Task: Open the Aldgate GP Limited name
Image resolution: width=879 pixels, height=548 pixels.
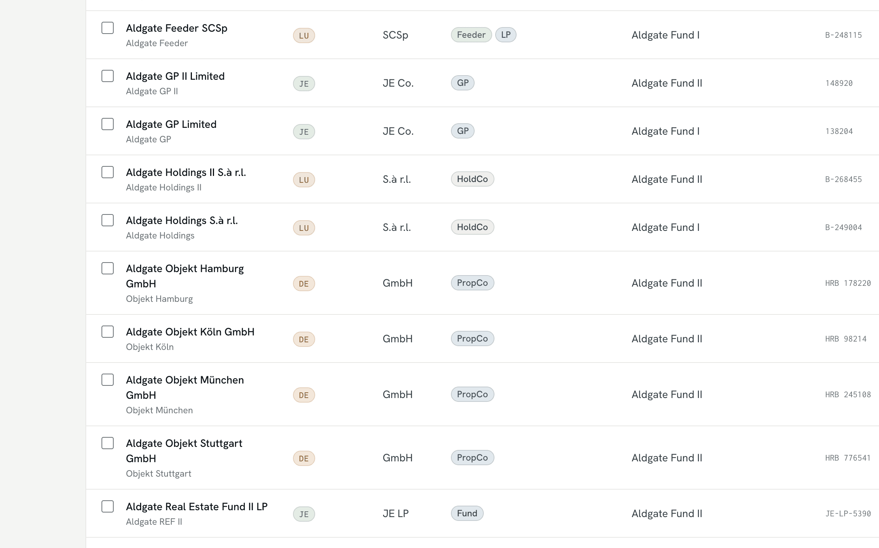Action: [171, 124]
